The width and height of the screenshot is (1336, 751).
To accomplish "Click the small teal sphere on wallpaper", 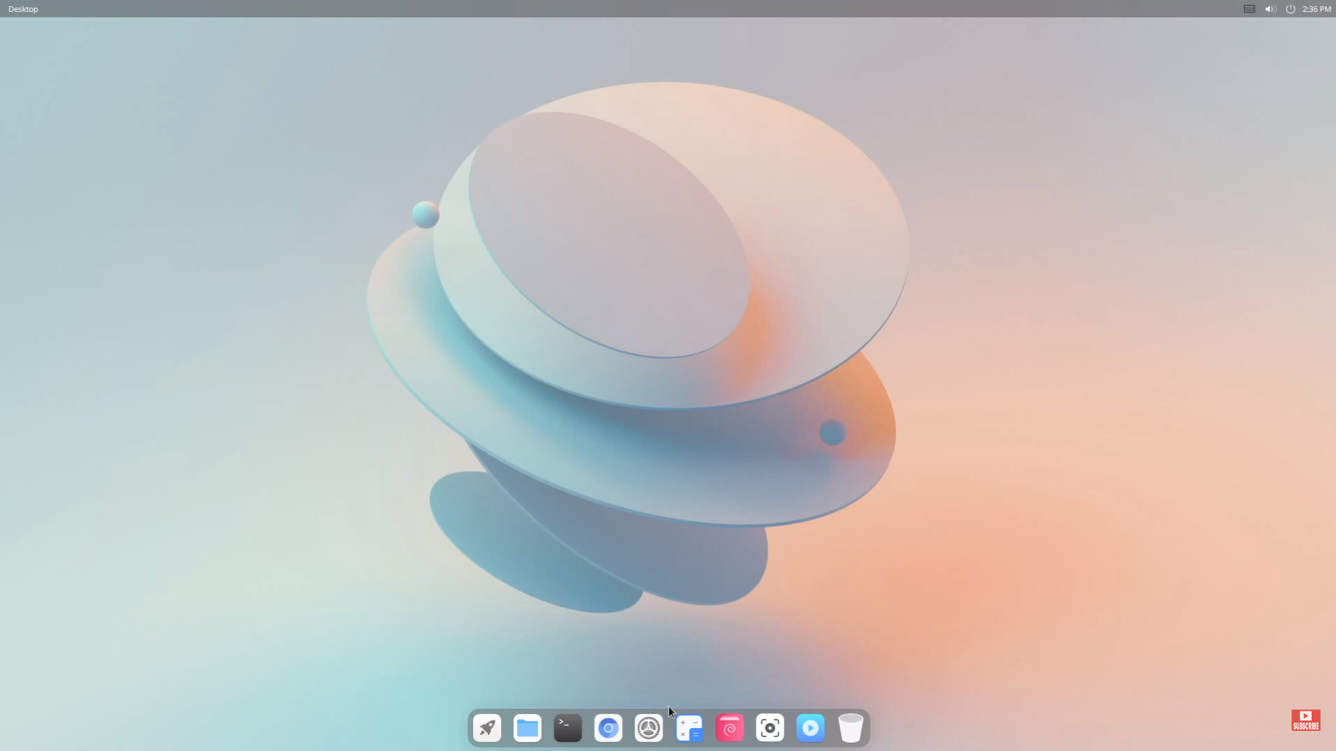I will 425,214.
